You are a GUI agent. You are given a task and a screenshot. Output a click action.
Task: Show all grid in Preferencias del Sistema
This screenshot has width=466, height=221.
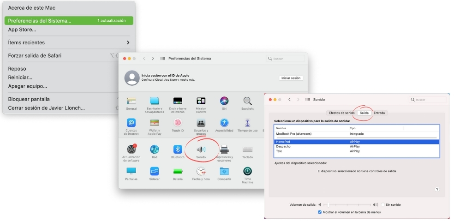(162, 59)
